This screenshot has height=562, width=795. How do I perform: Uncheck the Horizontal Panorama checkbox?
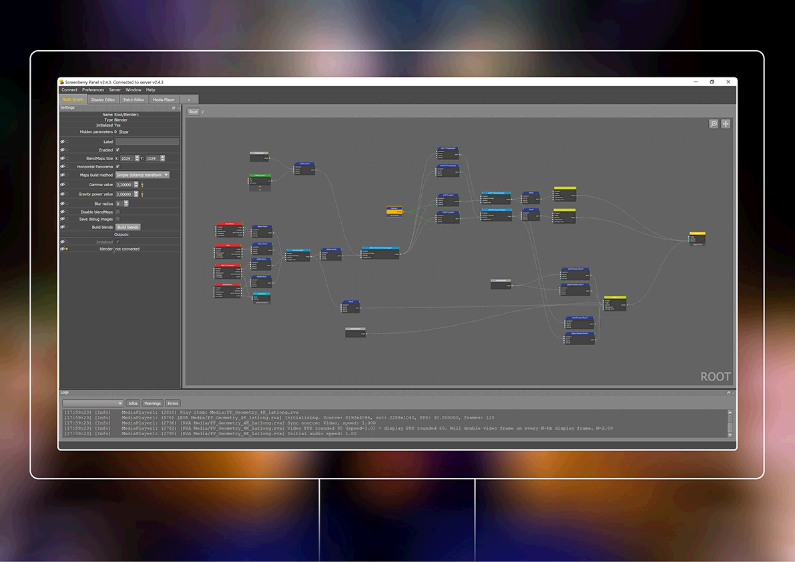coord(117,166)
